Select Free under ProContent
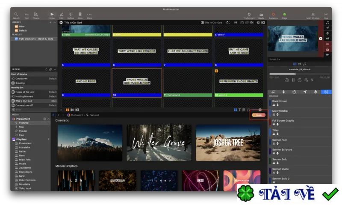342x205 pixels. [21, 135]
